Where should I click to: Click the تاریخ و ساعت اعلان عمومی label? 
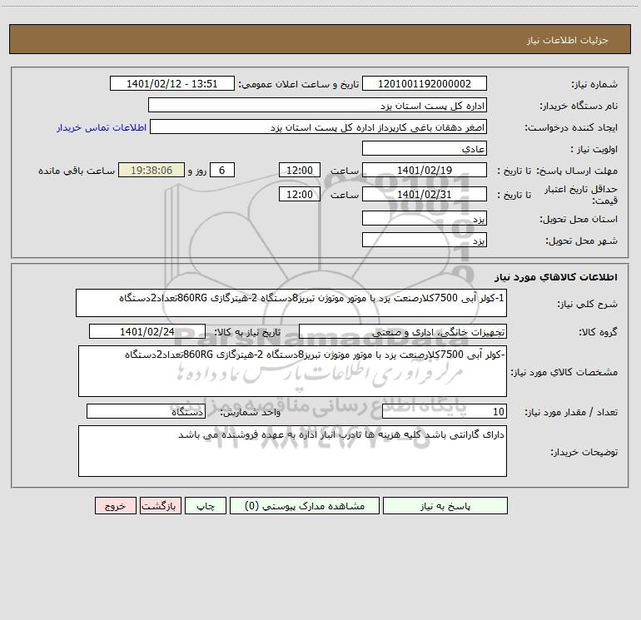[299, 84]
